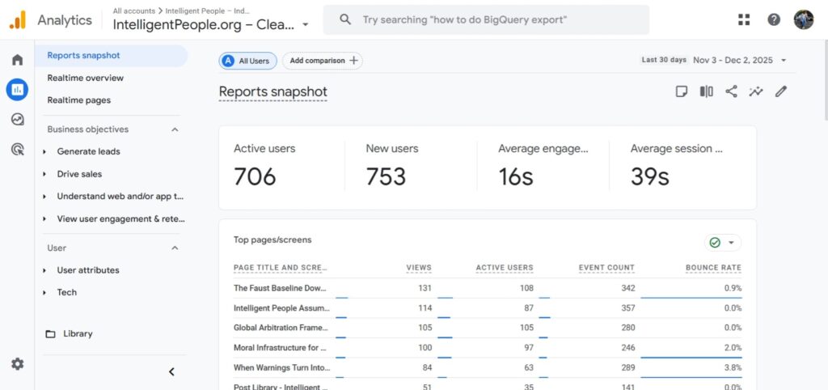
Task: Open the Google apps grid icon
Action: click(x=744, y=19)
